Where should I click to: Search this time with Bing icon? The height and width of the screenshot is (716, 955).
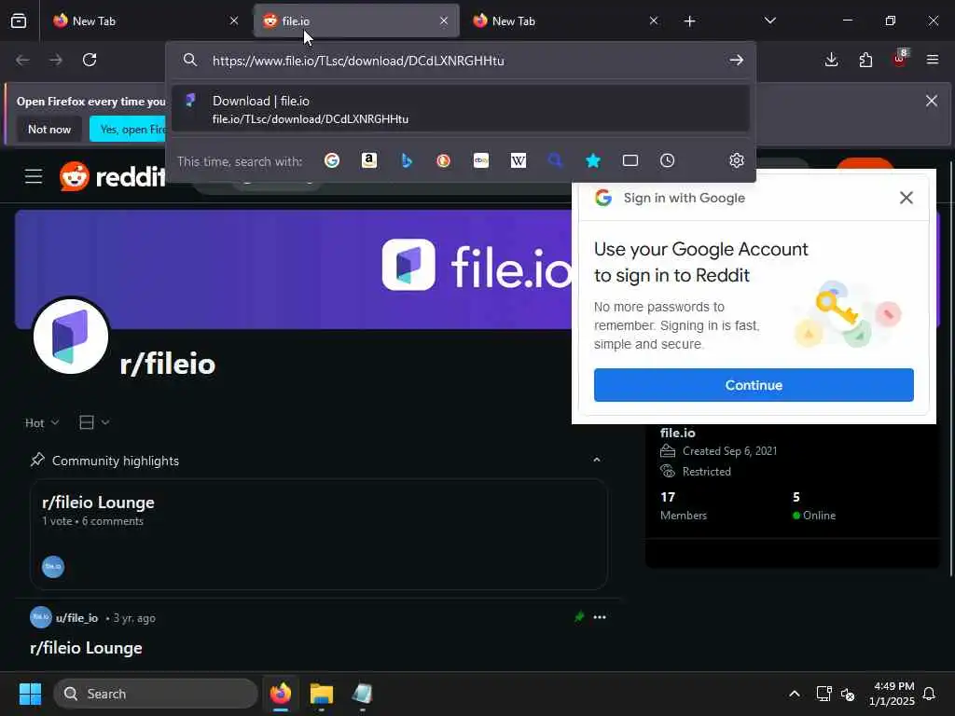point(407,160)
